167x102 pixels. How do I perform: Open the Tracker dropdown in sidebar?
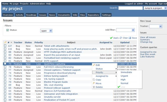pyautogui.click(x=156, y=26)
